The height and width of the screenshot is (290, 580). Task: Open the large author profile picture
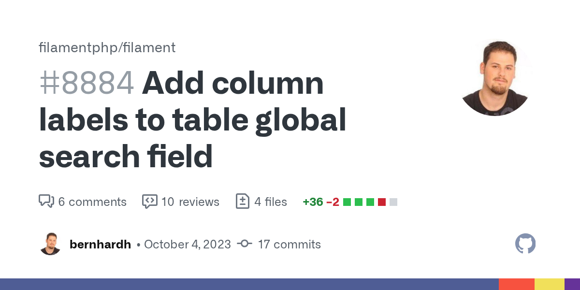(x=495, y=78)
